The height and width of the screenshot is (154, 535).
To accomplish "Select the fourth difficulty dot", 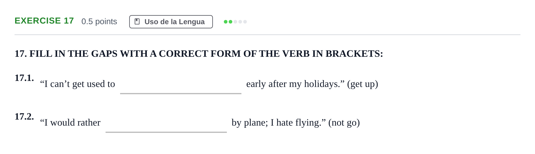I will point(240,22).
